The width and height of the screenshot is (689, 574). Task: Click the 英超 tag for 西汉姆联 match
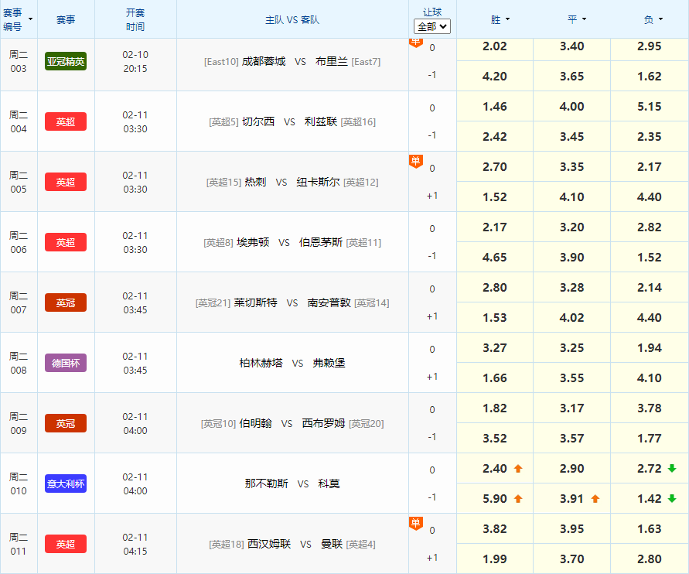(x=66, y=544)
